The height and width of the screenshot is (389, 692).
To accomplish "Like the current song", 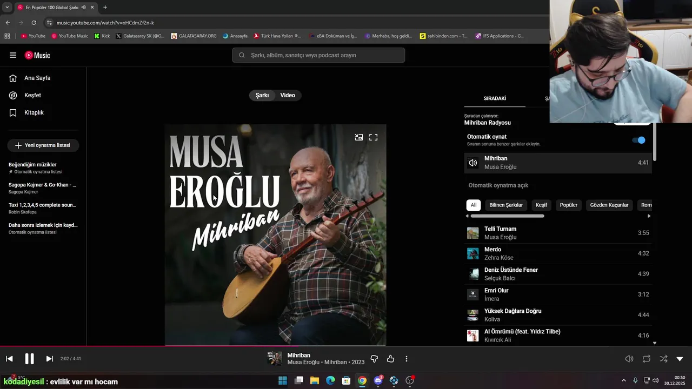I will click(x=390, y=359).
